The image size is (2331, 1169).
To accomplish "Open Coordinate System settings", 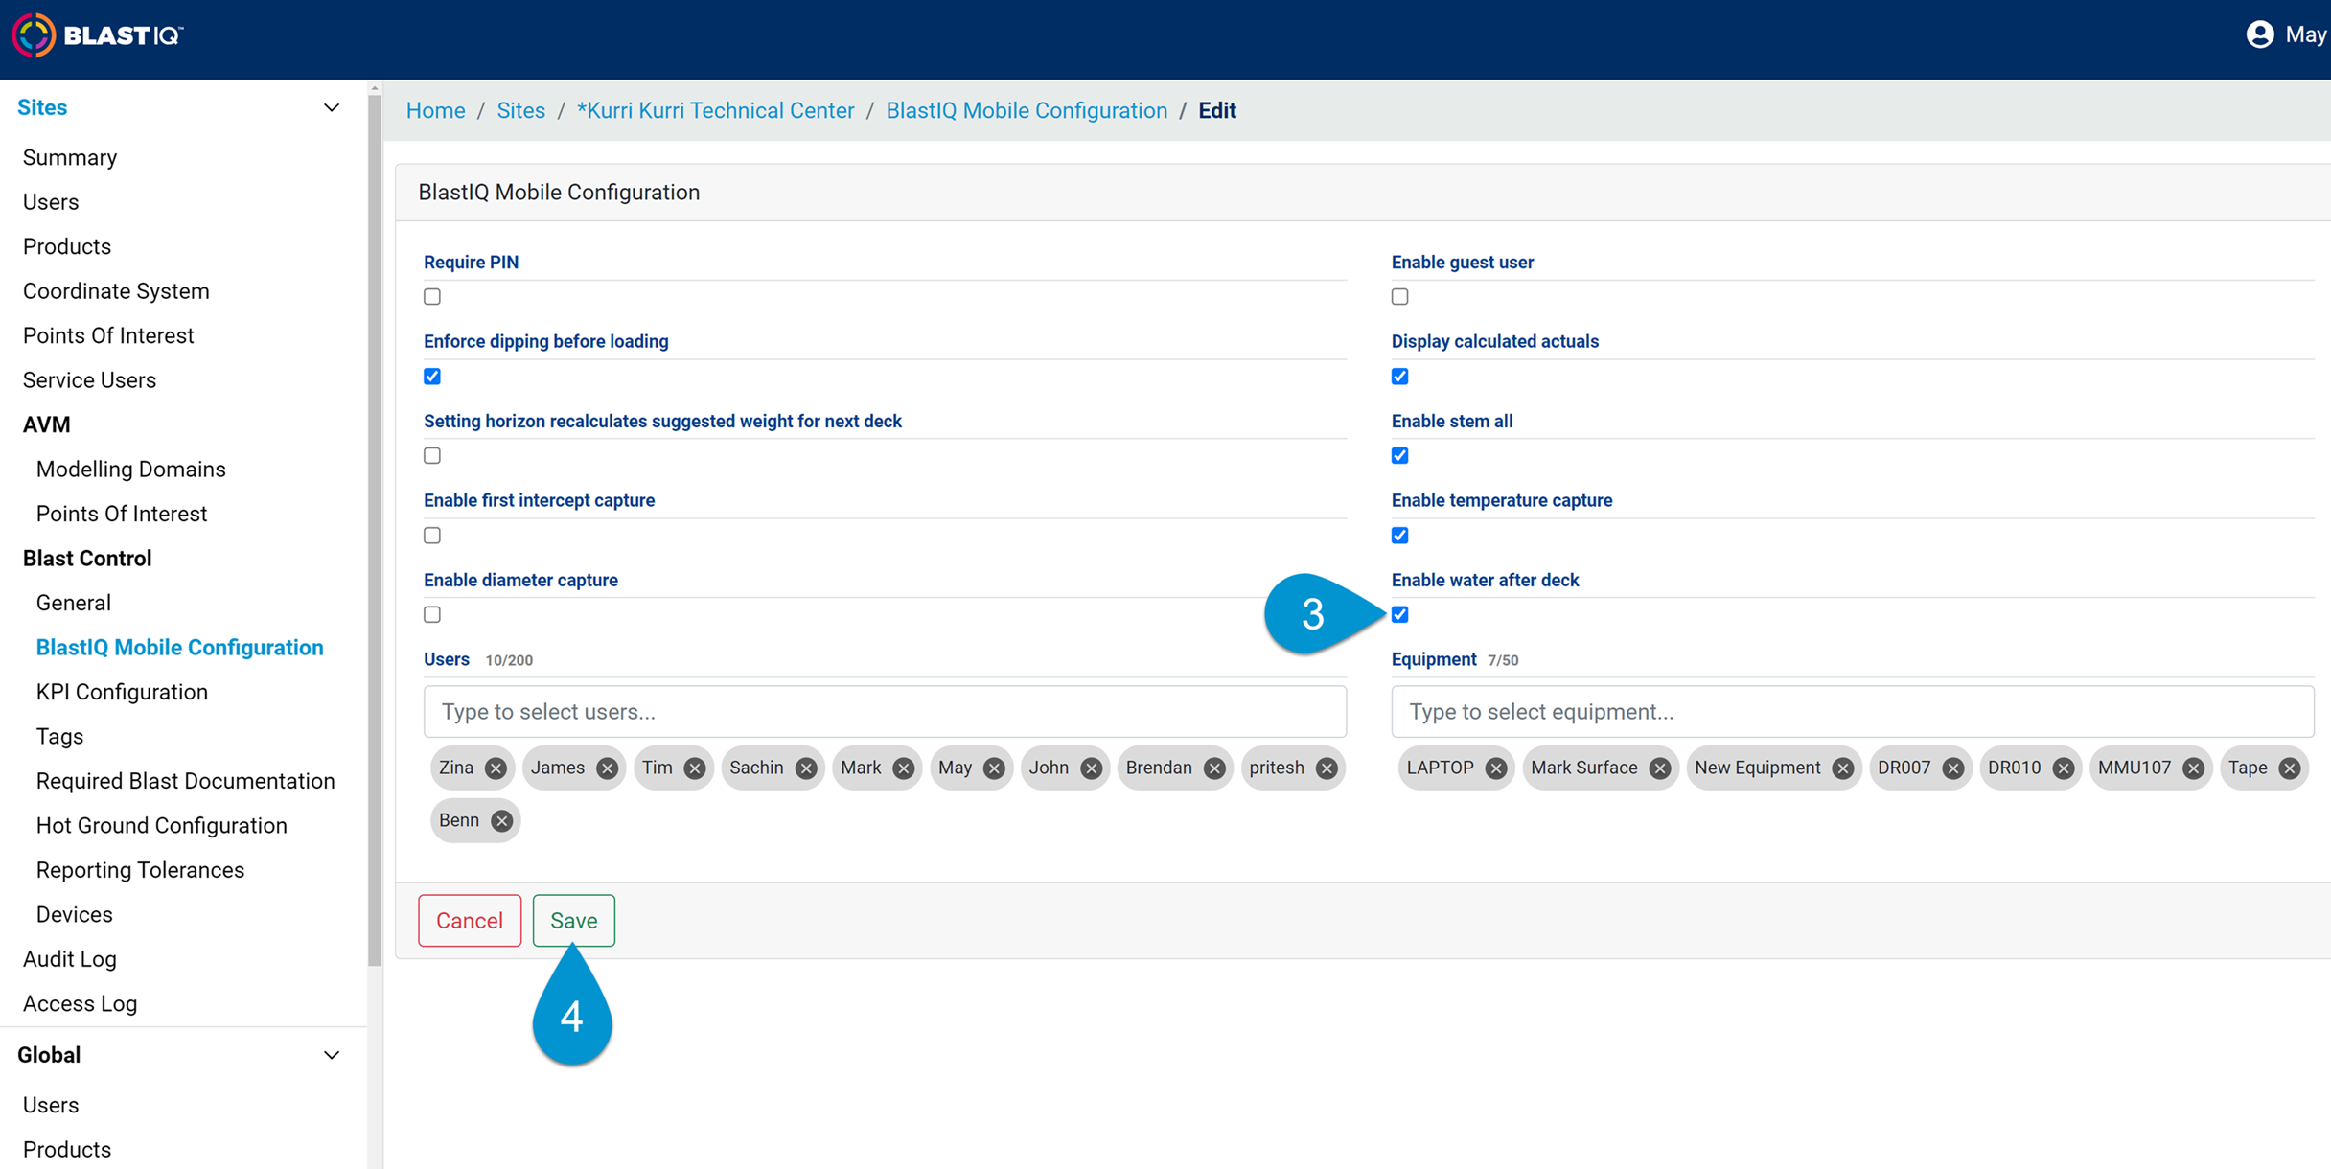I will 116,291.
